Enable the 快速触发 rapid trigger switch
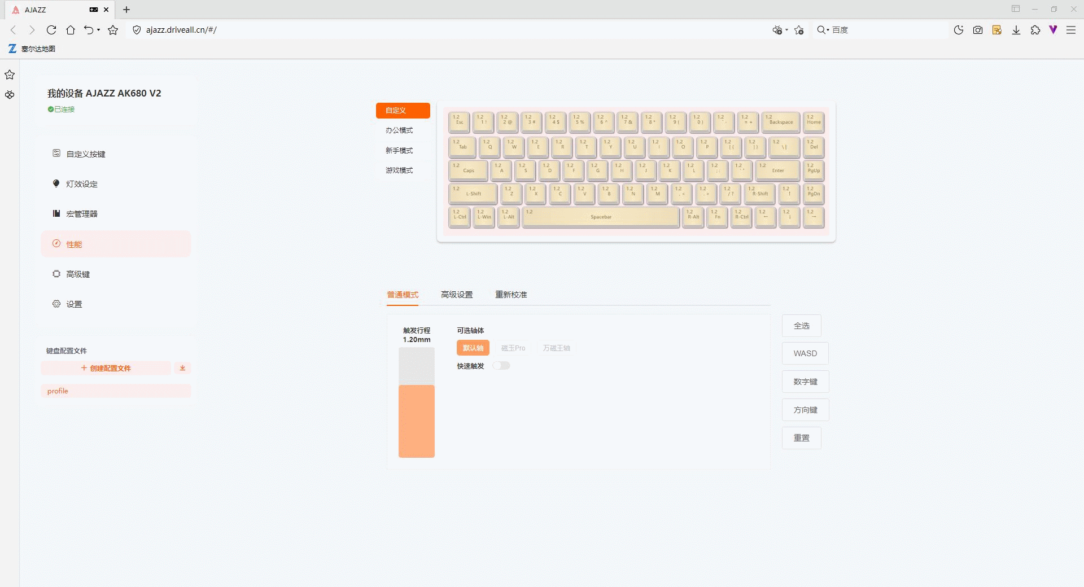Image resolution: width=1084 pixels, height=587 pixels. [501, 366]
